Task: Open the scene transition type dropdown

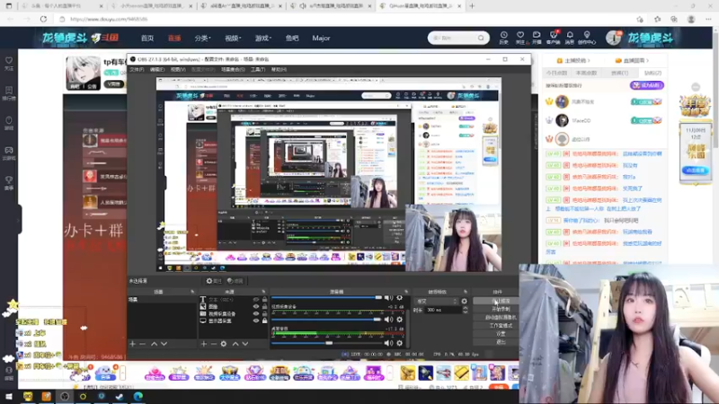Action: [x=436, y=302]
